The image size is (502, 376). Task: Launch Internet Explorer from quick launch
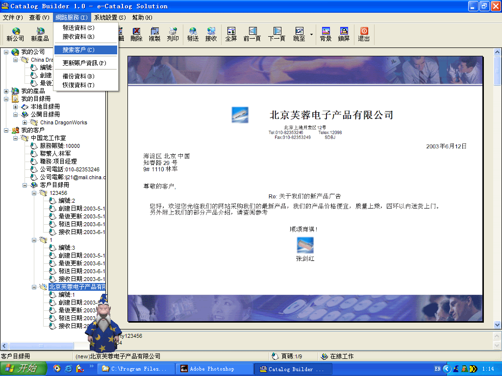point(69,369)
